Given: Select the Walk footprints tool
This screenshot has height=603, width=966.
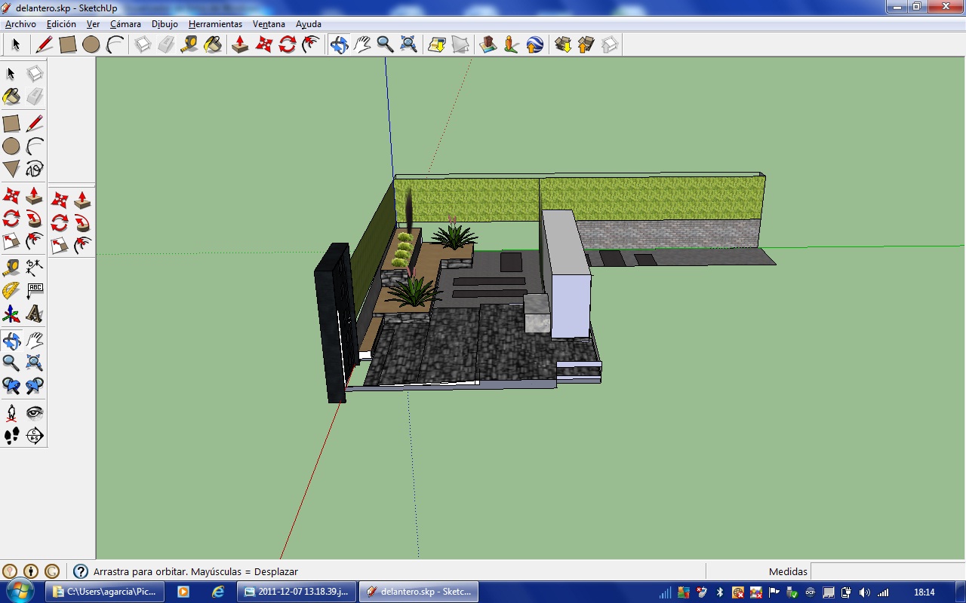Looking at the screenshot, I should point(11,436).
